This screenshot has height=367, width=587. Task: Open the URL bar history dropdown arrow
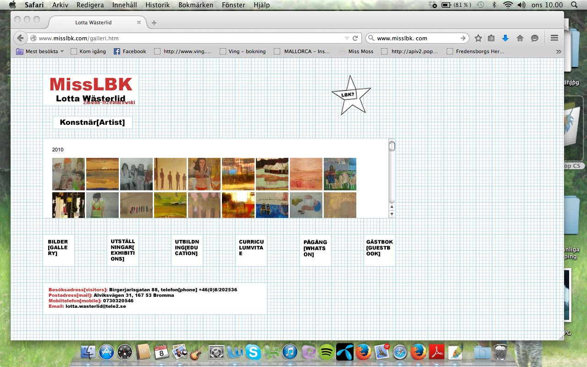point(347,38)
